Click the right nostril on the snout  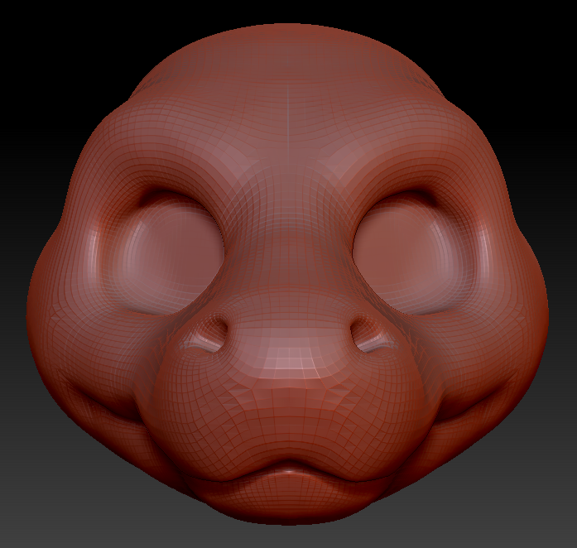pyautogui.click(x=366, y=333)
